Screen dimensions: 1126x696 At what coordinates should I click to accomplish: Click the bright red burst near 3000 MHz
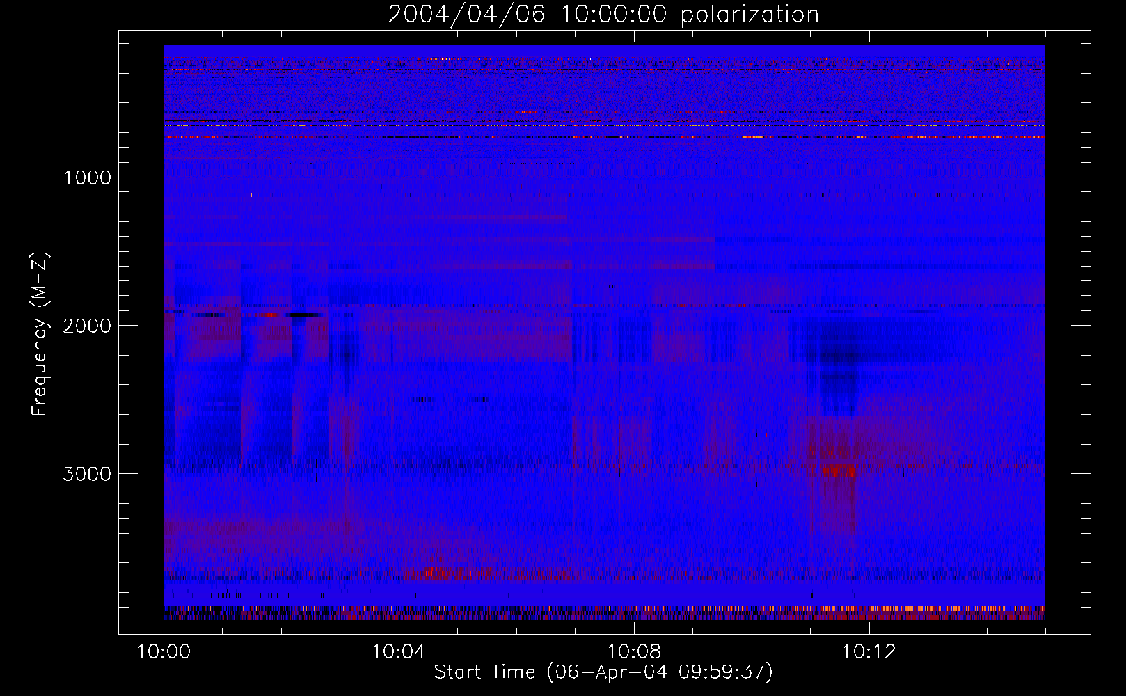pyautogui.click(x=838, y=471)
